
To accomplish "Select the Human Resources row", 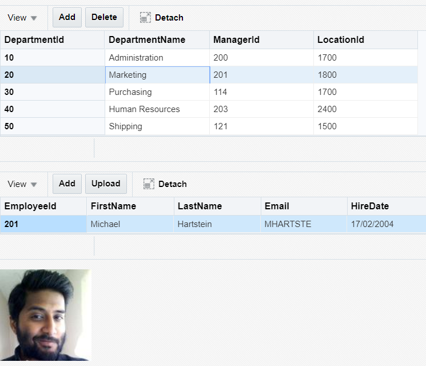I will (209, 109).
